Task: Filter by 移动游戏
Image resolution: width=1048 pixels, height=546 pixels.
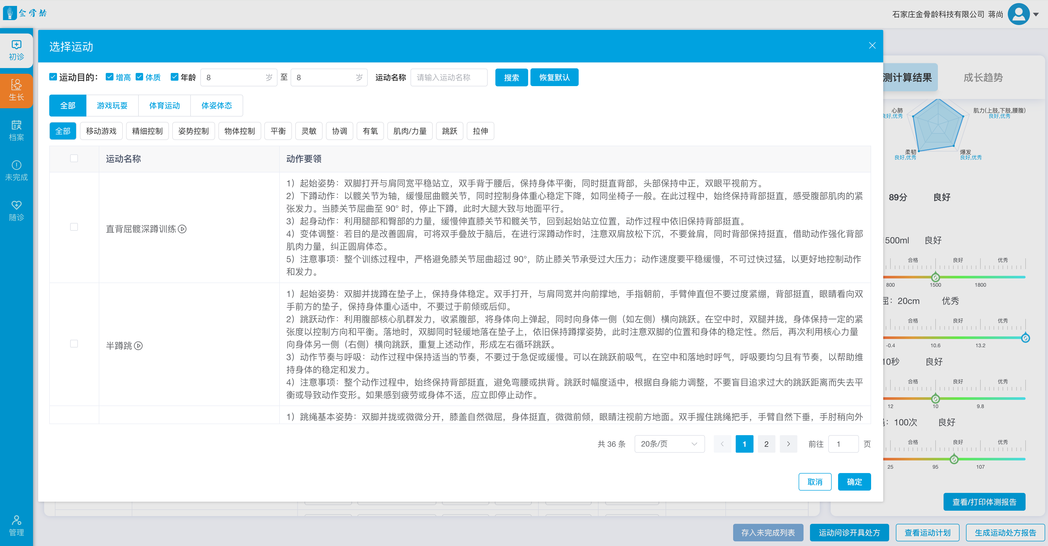Action: point(101,131)
